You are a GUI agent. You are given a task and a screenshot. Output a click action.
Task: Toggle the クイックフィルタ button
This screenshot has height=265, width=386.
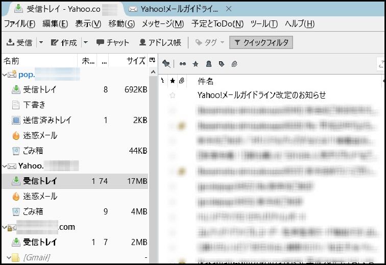click(x=261, y=42)
